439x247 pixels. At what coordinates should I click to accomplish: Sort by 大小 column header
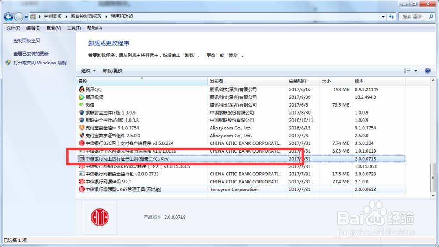click(x=336, y=81)
